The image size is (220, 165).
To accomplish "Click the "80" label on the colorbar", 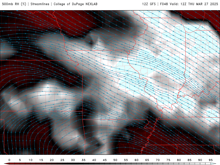I will click(179, 160).
